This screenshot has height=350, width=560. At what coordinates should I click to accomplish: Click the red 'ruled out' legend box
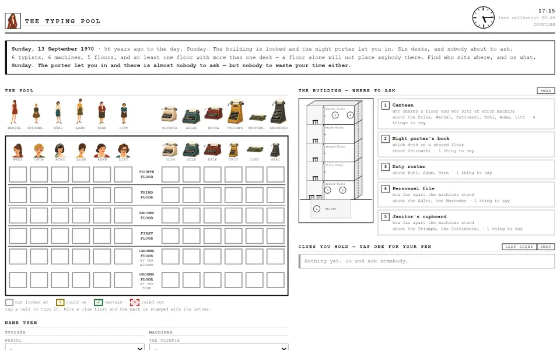[135, 302]
